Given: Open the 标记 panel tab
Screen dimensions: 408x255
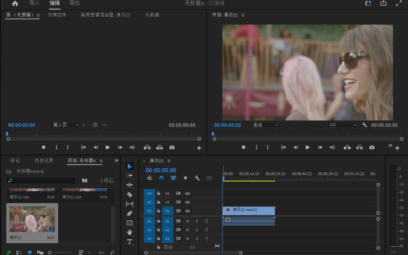Looking at the screenshot, I should tap(15, 161).
